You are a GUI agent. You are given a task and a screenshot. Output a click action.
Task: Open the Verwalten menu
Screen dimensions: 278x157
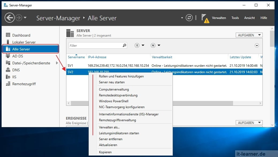[x=219, y=18]
